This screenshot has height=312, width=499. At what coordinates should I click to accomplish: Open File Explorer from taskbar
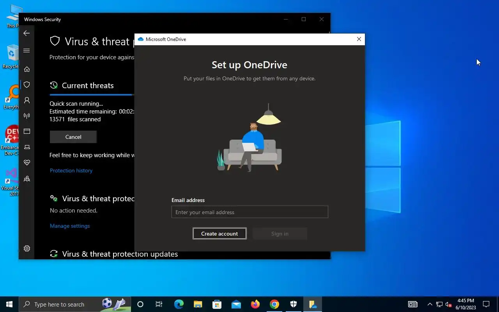tap(198, 304)
